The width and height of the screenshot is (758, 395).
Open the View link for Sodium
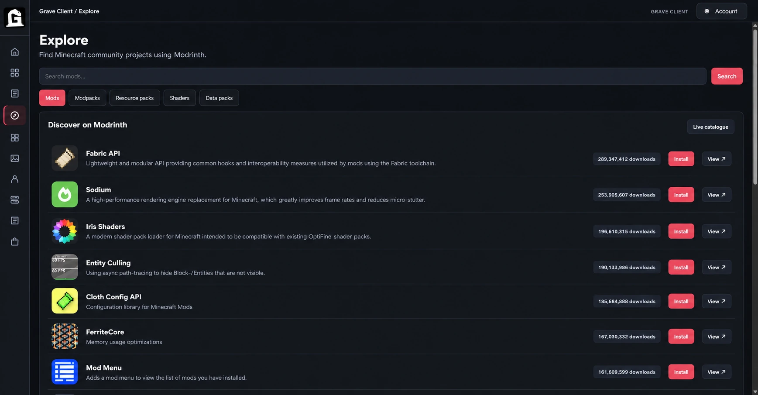point(717,195)
